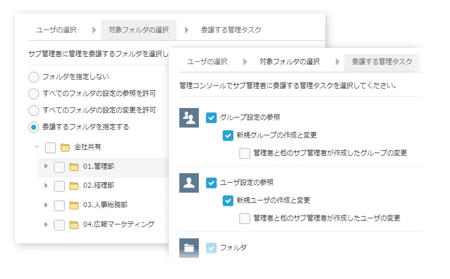Click the 03.人事総務部 folder icon
Viewport: 450px width, 279px height.
74,205
